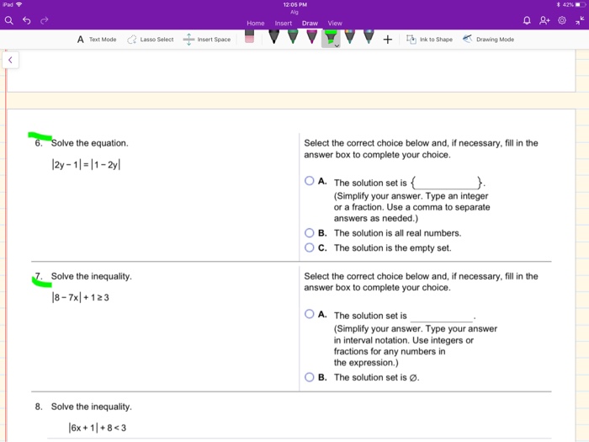The height and width of the screenshot is (442, 589).
Task: Tap the Wi-Fi status icon
Action: click(19, 4)
